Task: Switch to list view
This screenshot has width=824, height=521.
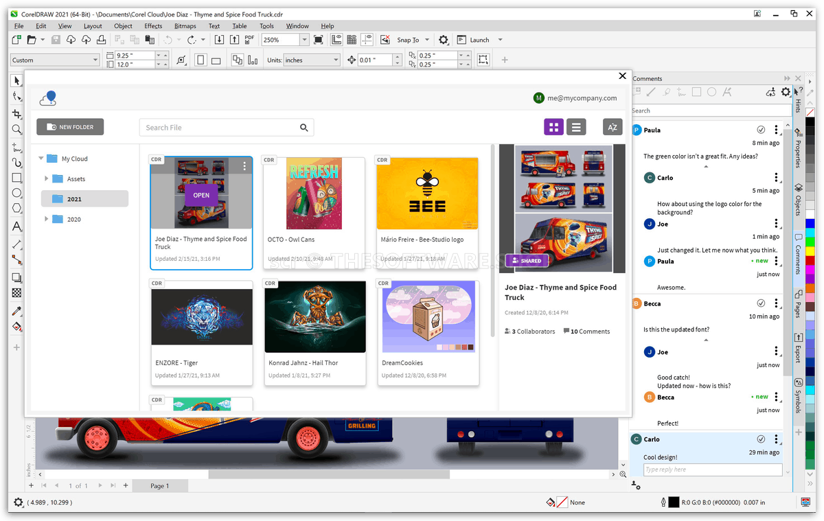Action: [576, 127]
